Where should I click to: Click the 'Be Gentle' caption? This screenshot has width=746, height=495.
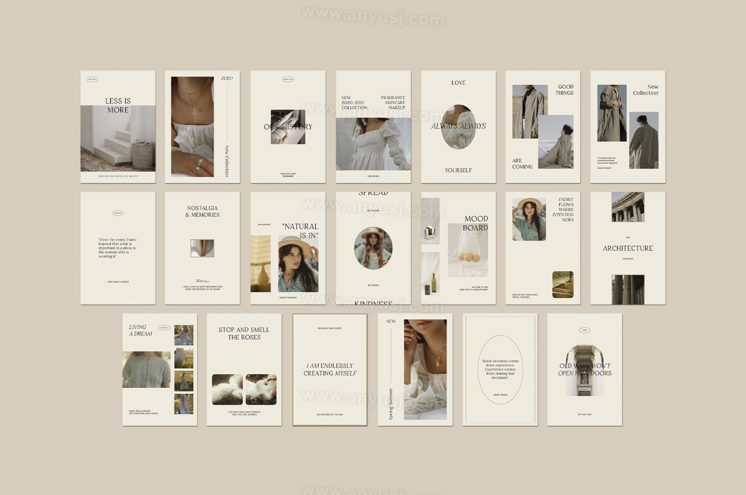[x=373, y=285]
